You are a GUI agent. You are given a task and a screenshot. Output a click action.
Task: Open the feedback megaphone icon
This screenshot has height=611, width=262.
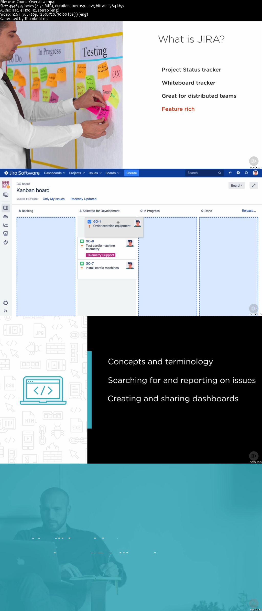[x=230, y=173]
